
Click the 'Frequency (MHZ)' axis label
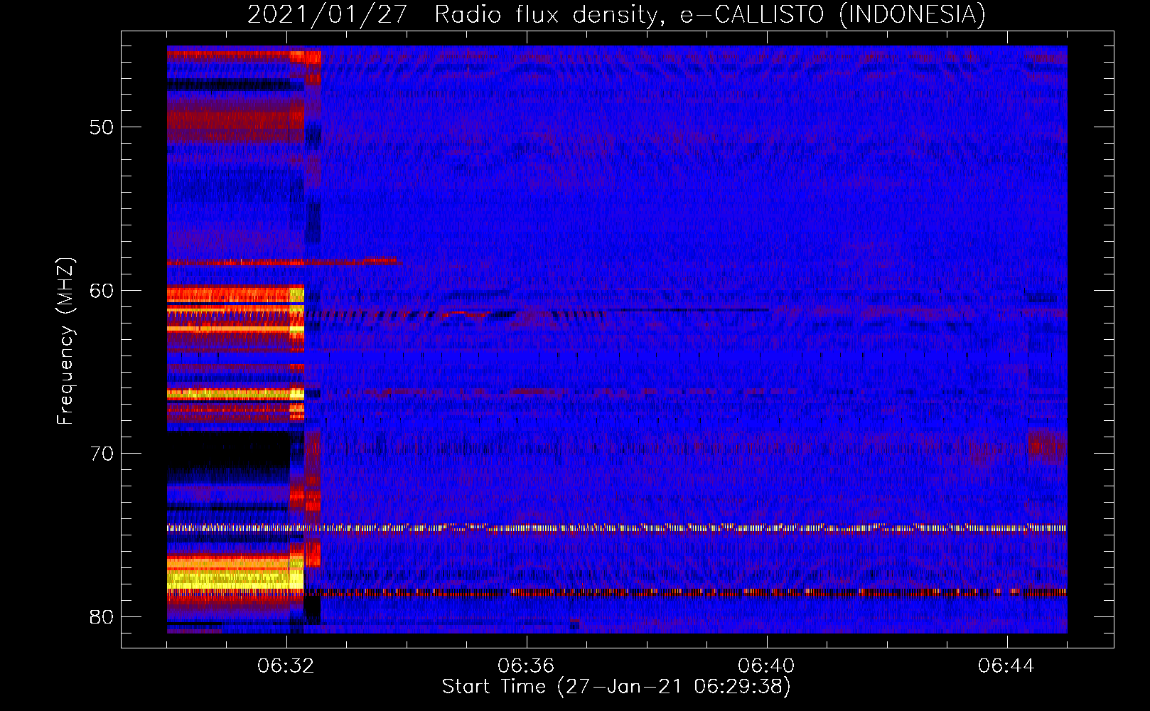tap(65, 341)
